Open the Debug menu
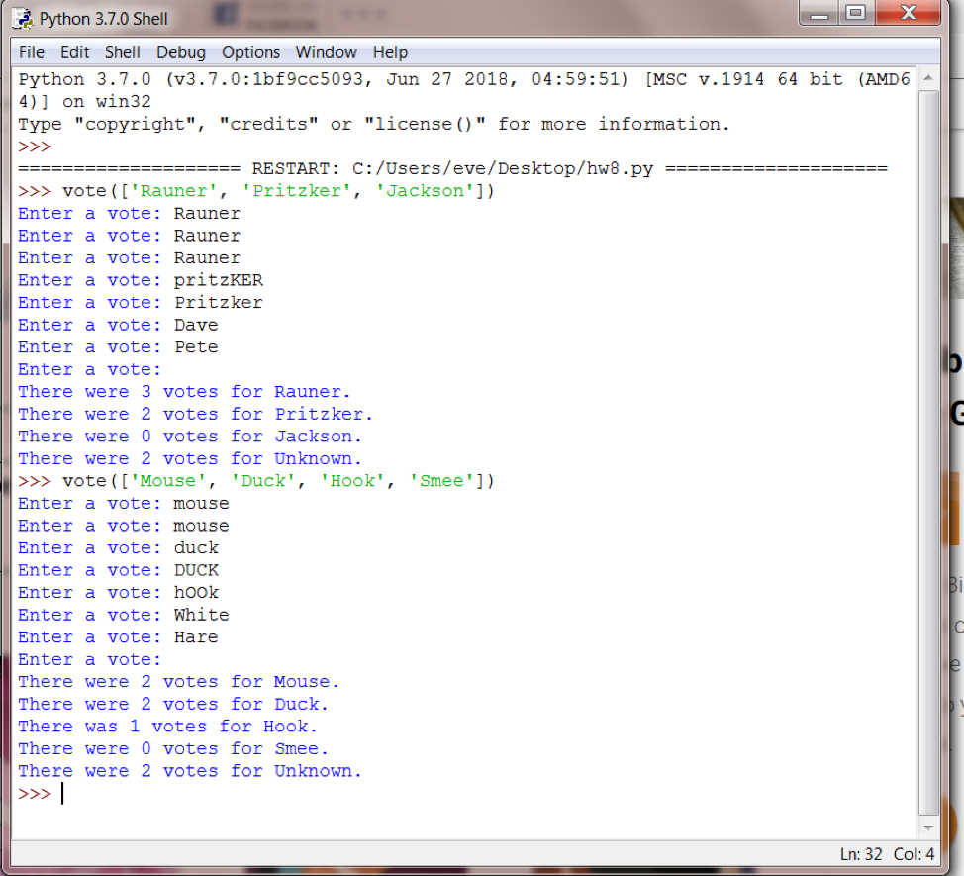The image size is (964, 876). (180, 52)
